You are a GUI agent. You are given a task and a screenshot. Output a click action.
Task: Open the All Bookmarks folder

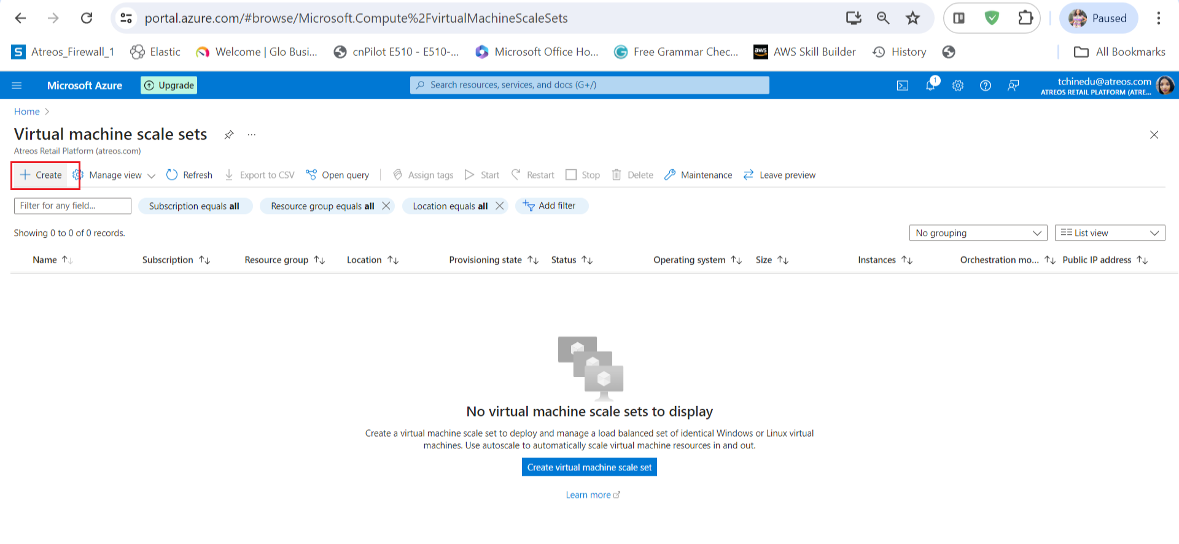[1119, 52]
